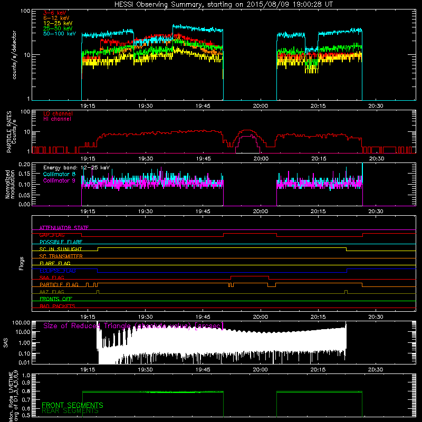This screenshot has width=422, height=422.
Task: Click the SAA_FLAG label
Action: coord(52,277)
